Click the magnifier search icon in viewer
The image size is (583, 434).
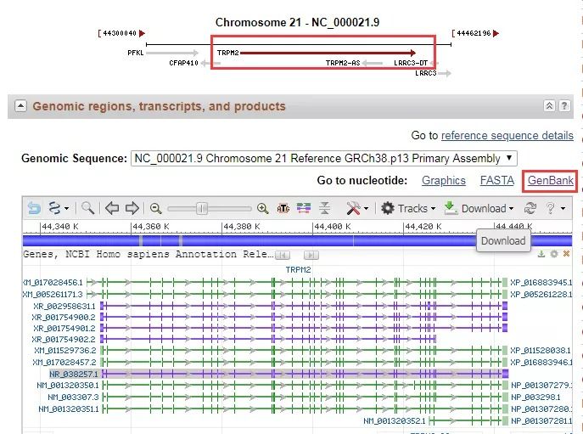pyautogui.click(x=88, y=208)
